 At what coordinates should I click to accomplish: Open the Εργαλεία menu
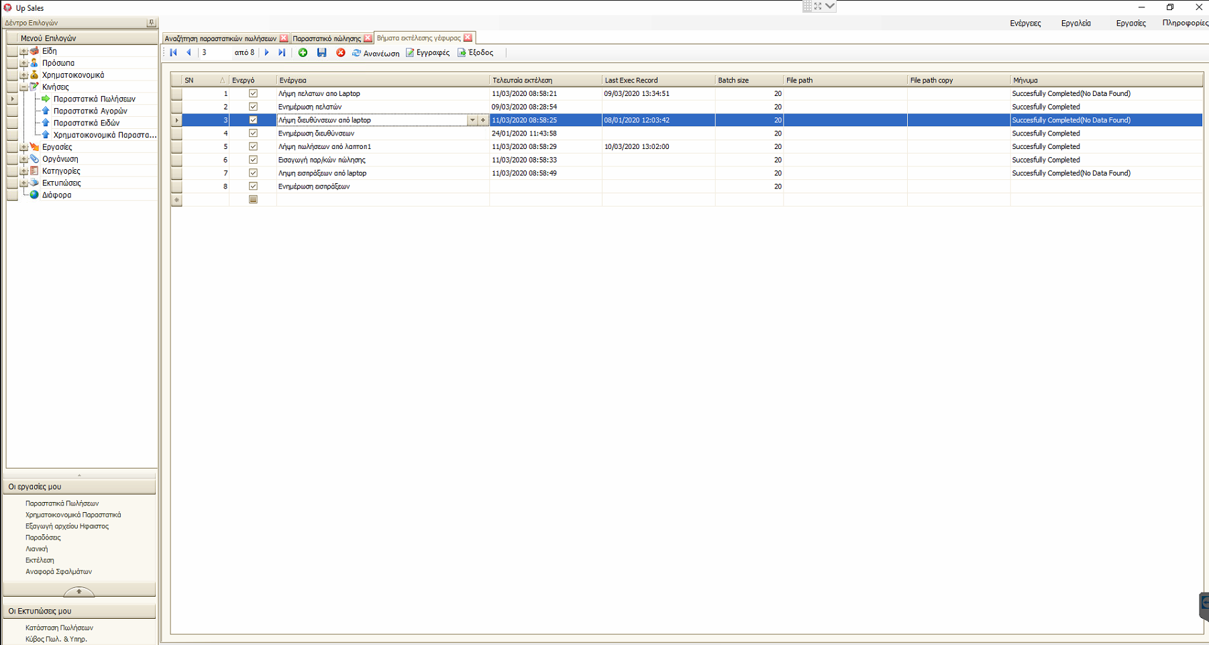coord(1075,23)
